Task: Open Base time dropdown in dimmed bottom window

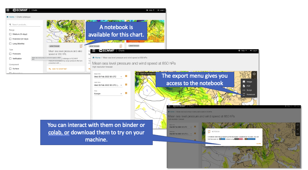Action: [181, 127]
